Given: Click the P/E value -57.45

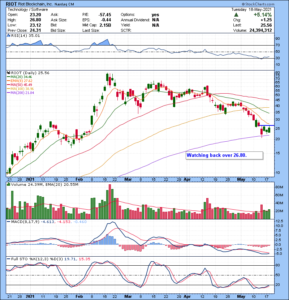Looking at the screenshot, I should click(105, 15).
